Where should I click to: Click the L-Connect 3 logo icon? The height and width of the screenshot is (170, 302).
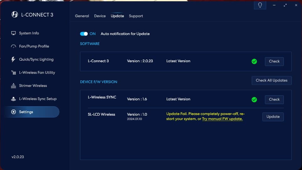(14, 15)
